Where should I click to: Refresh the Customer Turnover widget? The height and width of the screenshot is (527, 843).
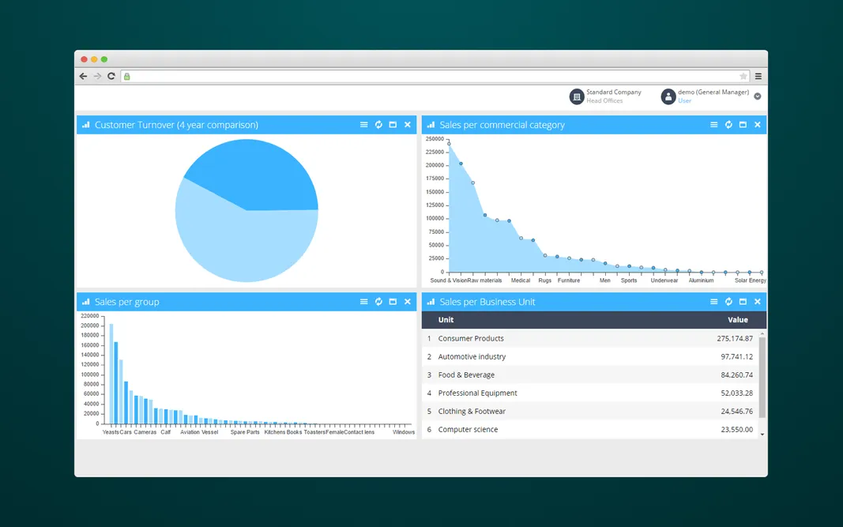[378, 124]
